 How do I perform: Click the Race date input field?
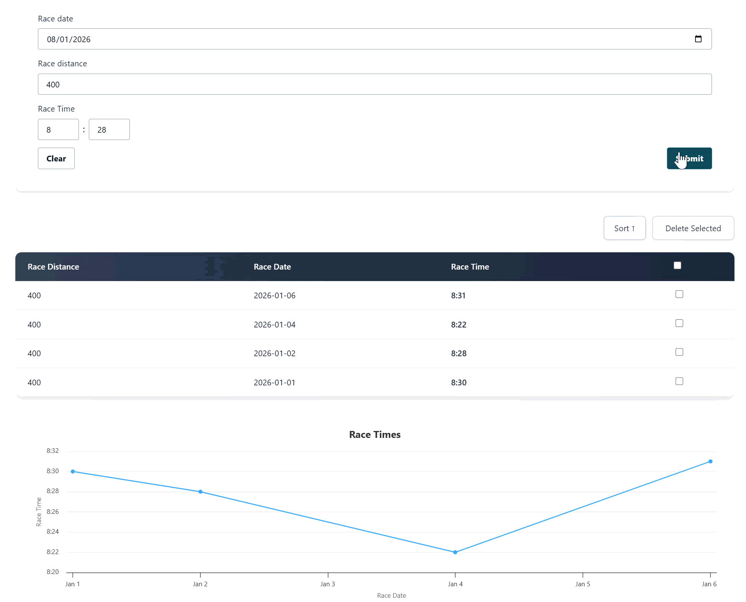tap(345, 39)
